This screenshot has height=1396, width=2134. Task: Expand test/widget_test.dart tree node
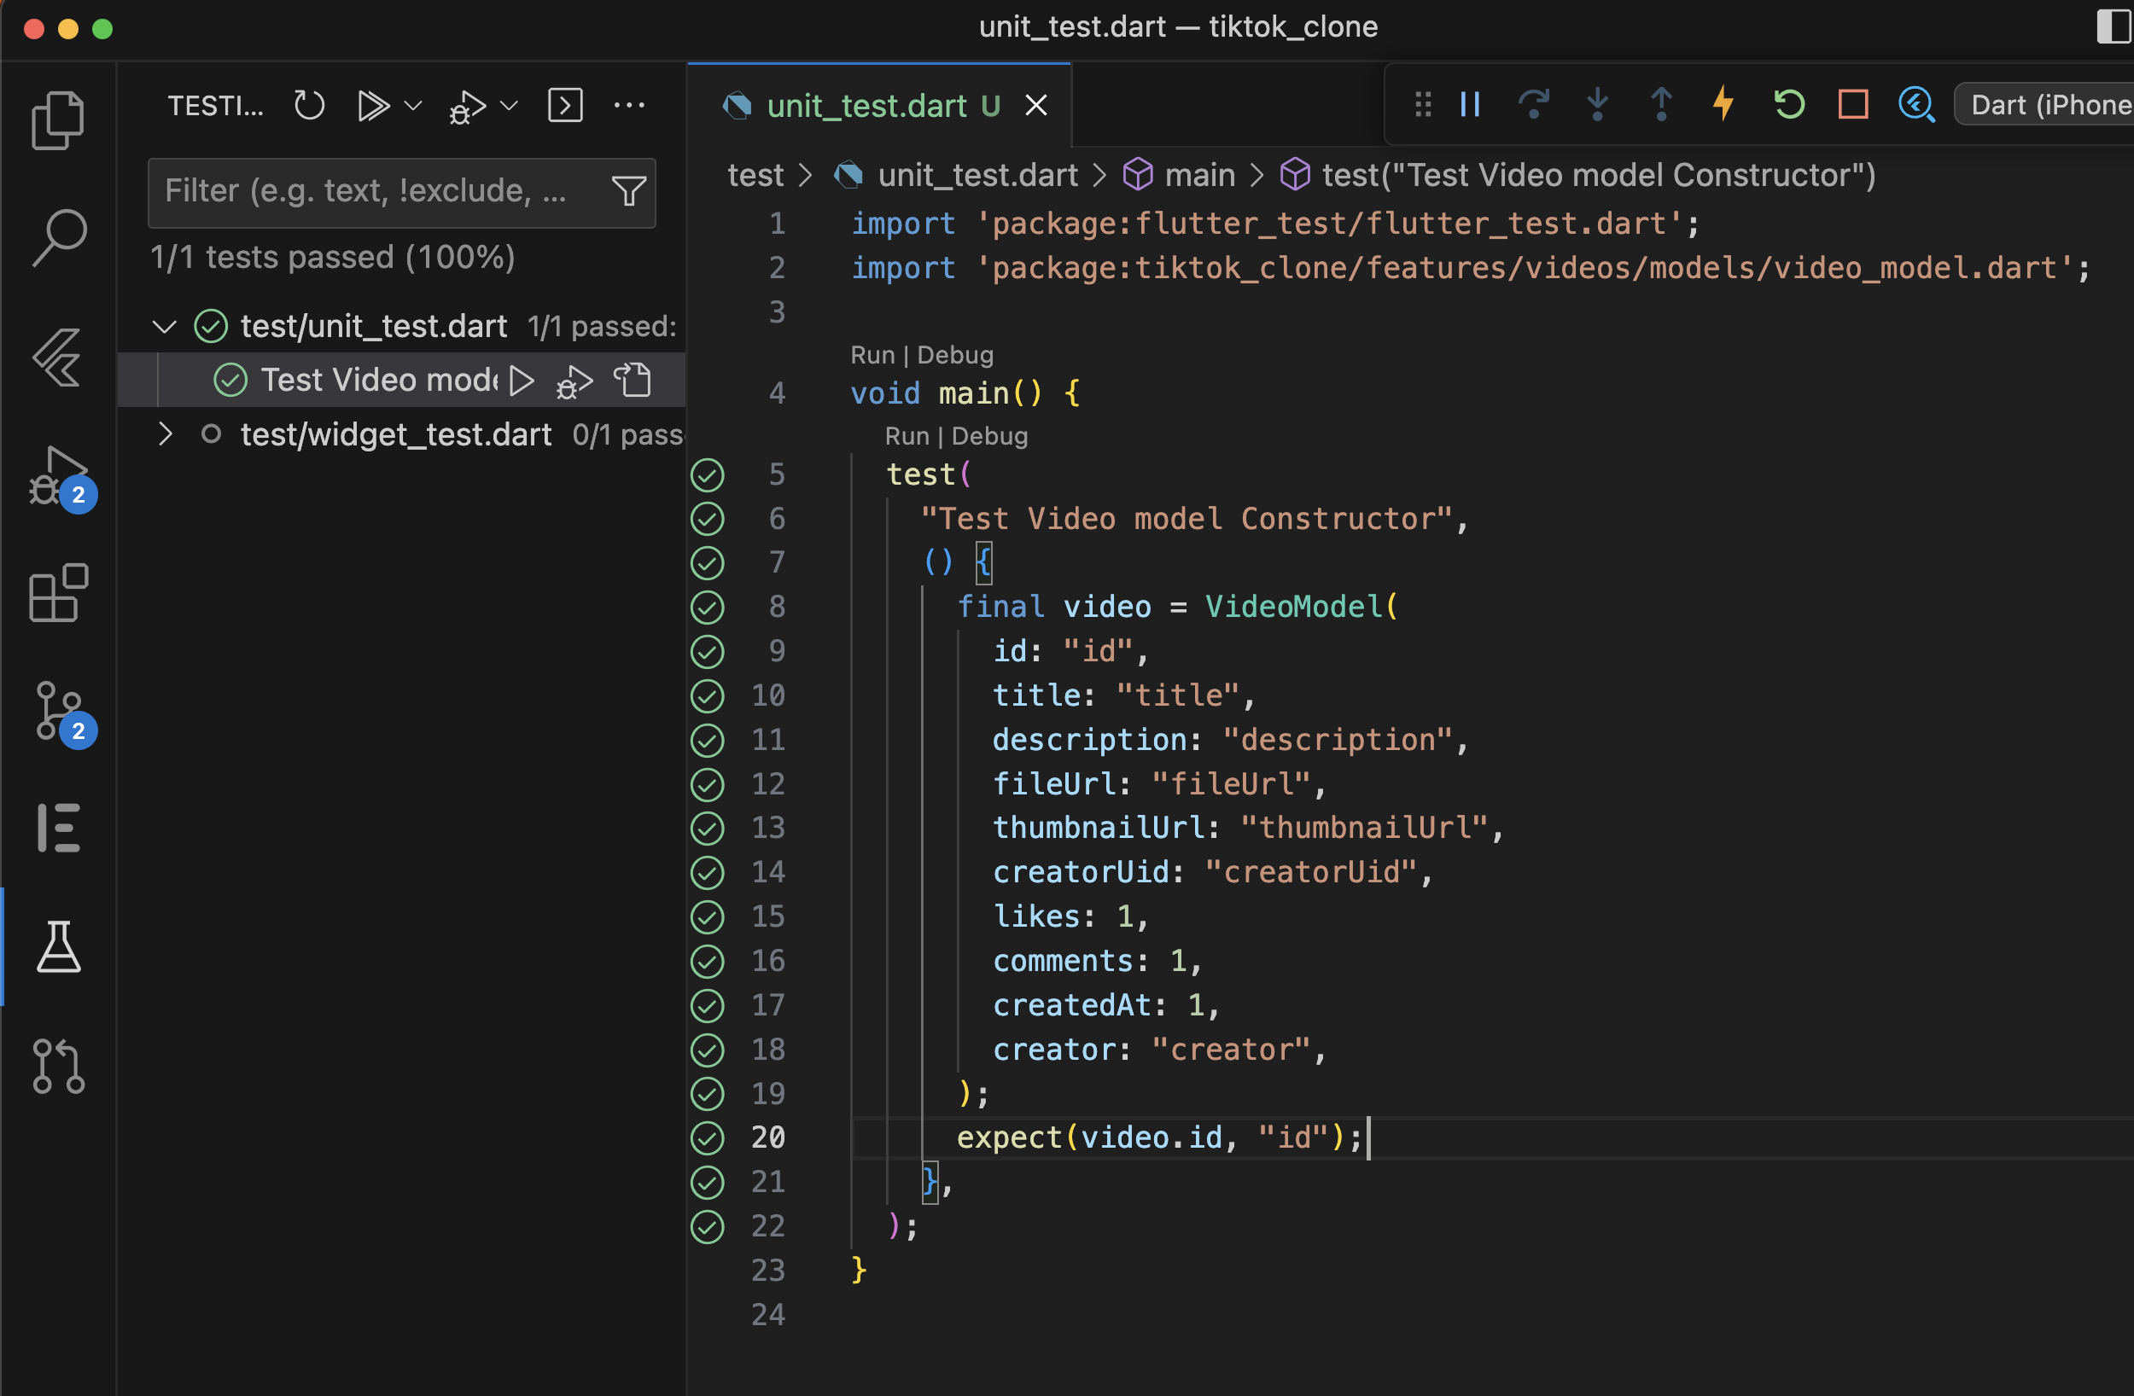coord(164,435)
